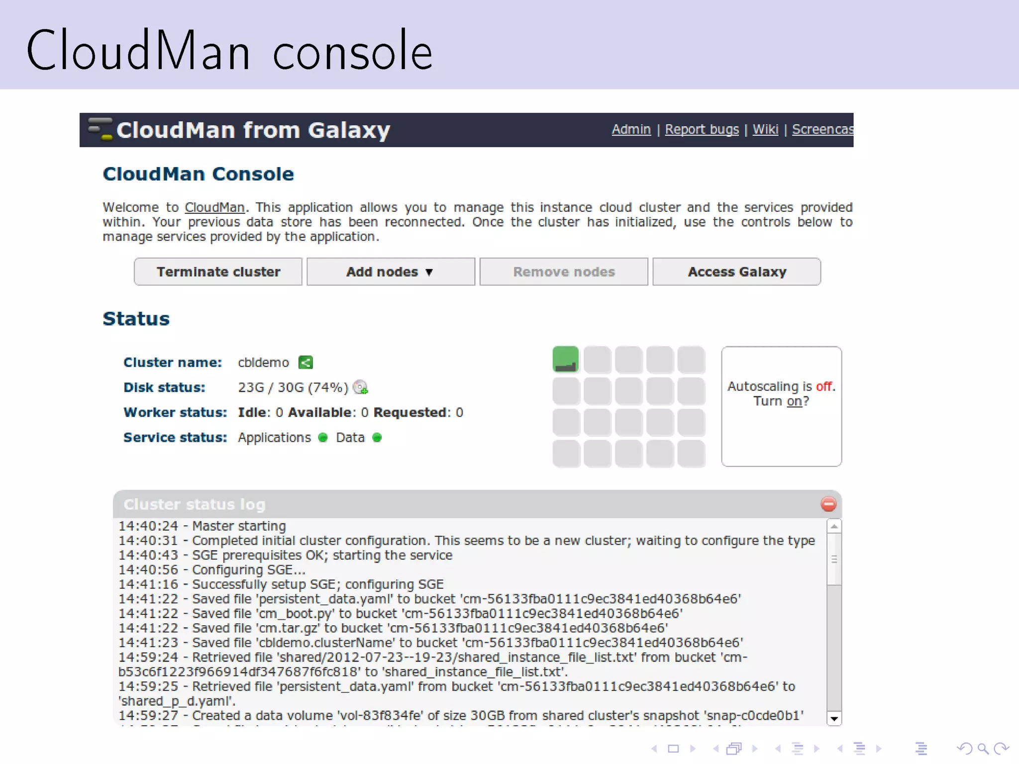Viewport: 1019px width, 764px height.
Task: Click the disabled Remove nodes button
Action: click(564, 272)
